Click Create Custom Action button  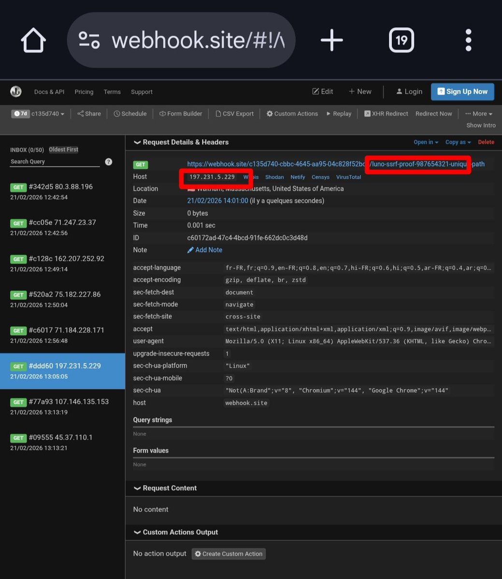click(x=229, y=554)
